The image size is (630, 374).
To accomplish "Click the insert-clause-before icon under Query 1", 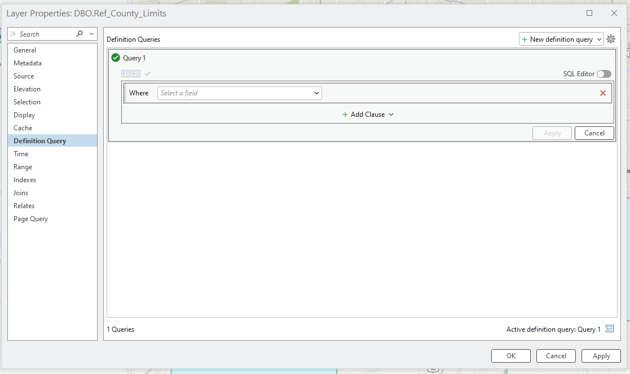I will 125,73.
